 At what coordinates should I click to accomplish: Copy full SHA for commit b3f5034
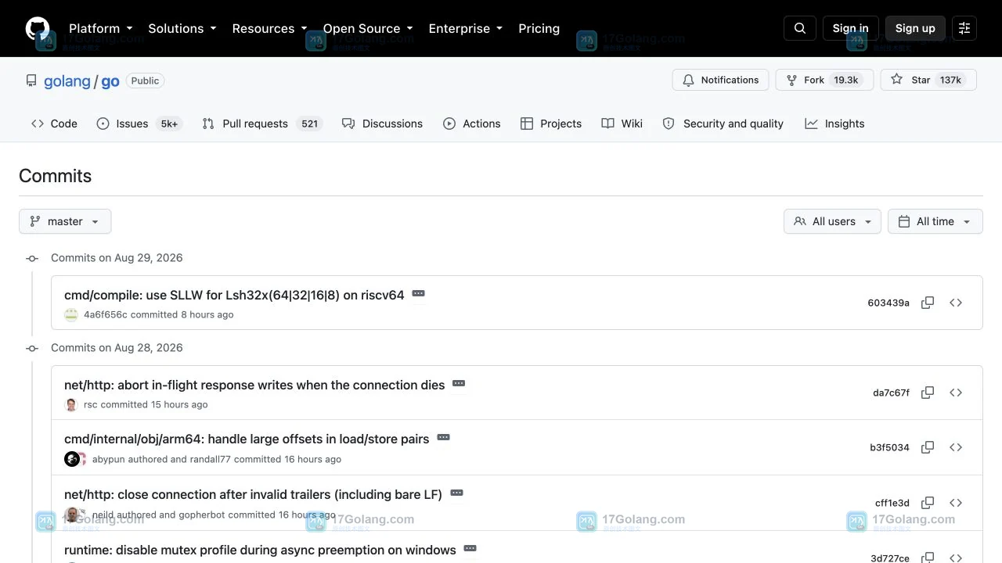[928, 447]
